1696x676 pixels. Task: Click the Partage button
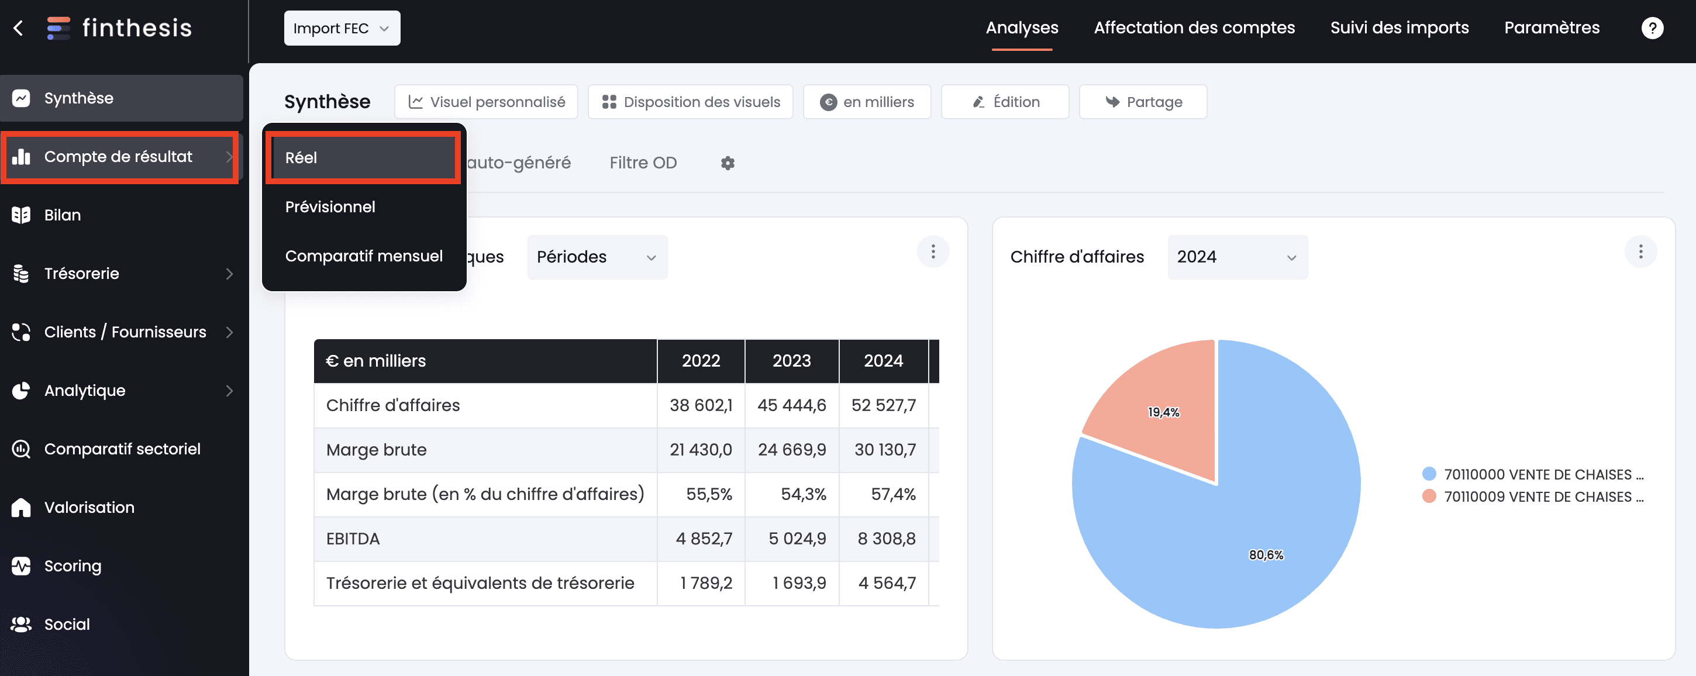point(1142,102)
